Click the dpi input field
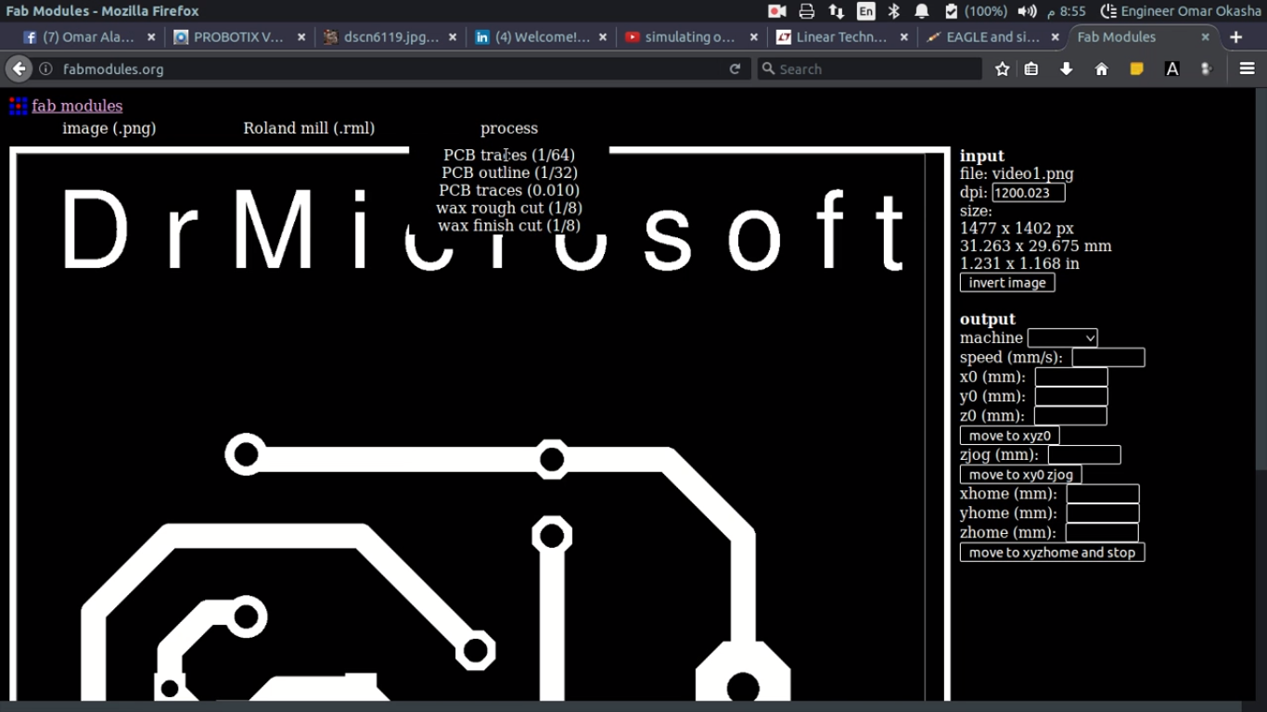1267x712 pixels. click(1029, 193)
